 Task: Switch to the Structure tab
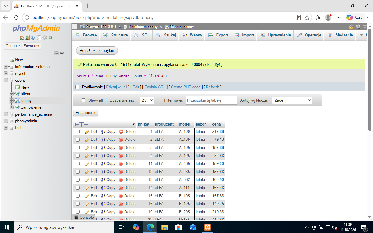click(116, 35)
